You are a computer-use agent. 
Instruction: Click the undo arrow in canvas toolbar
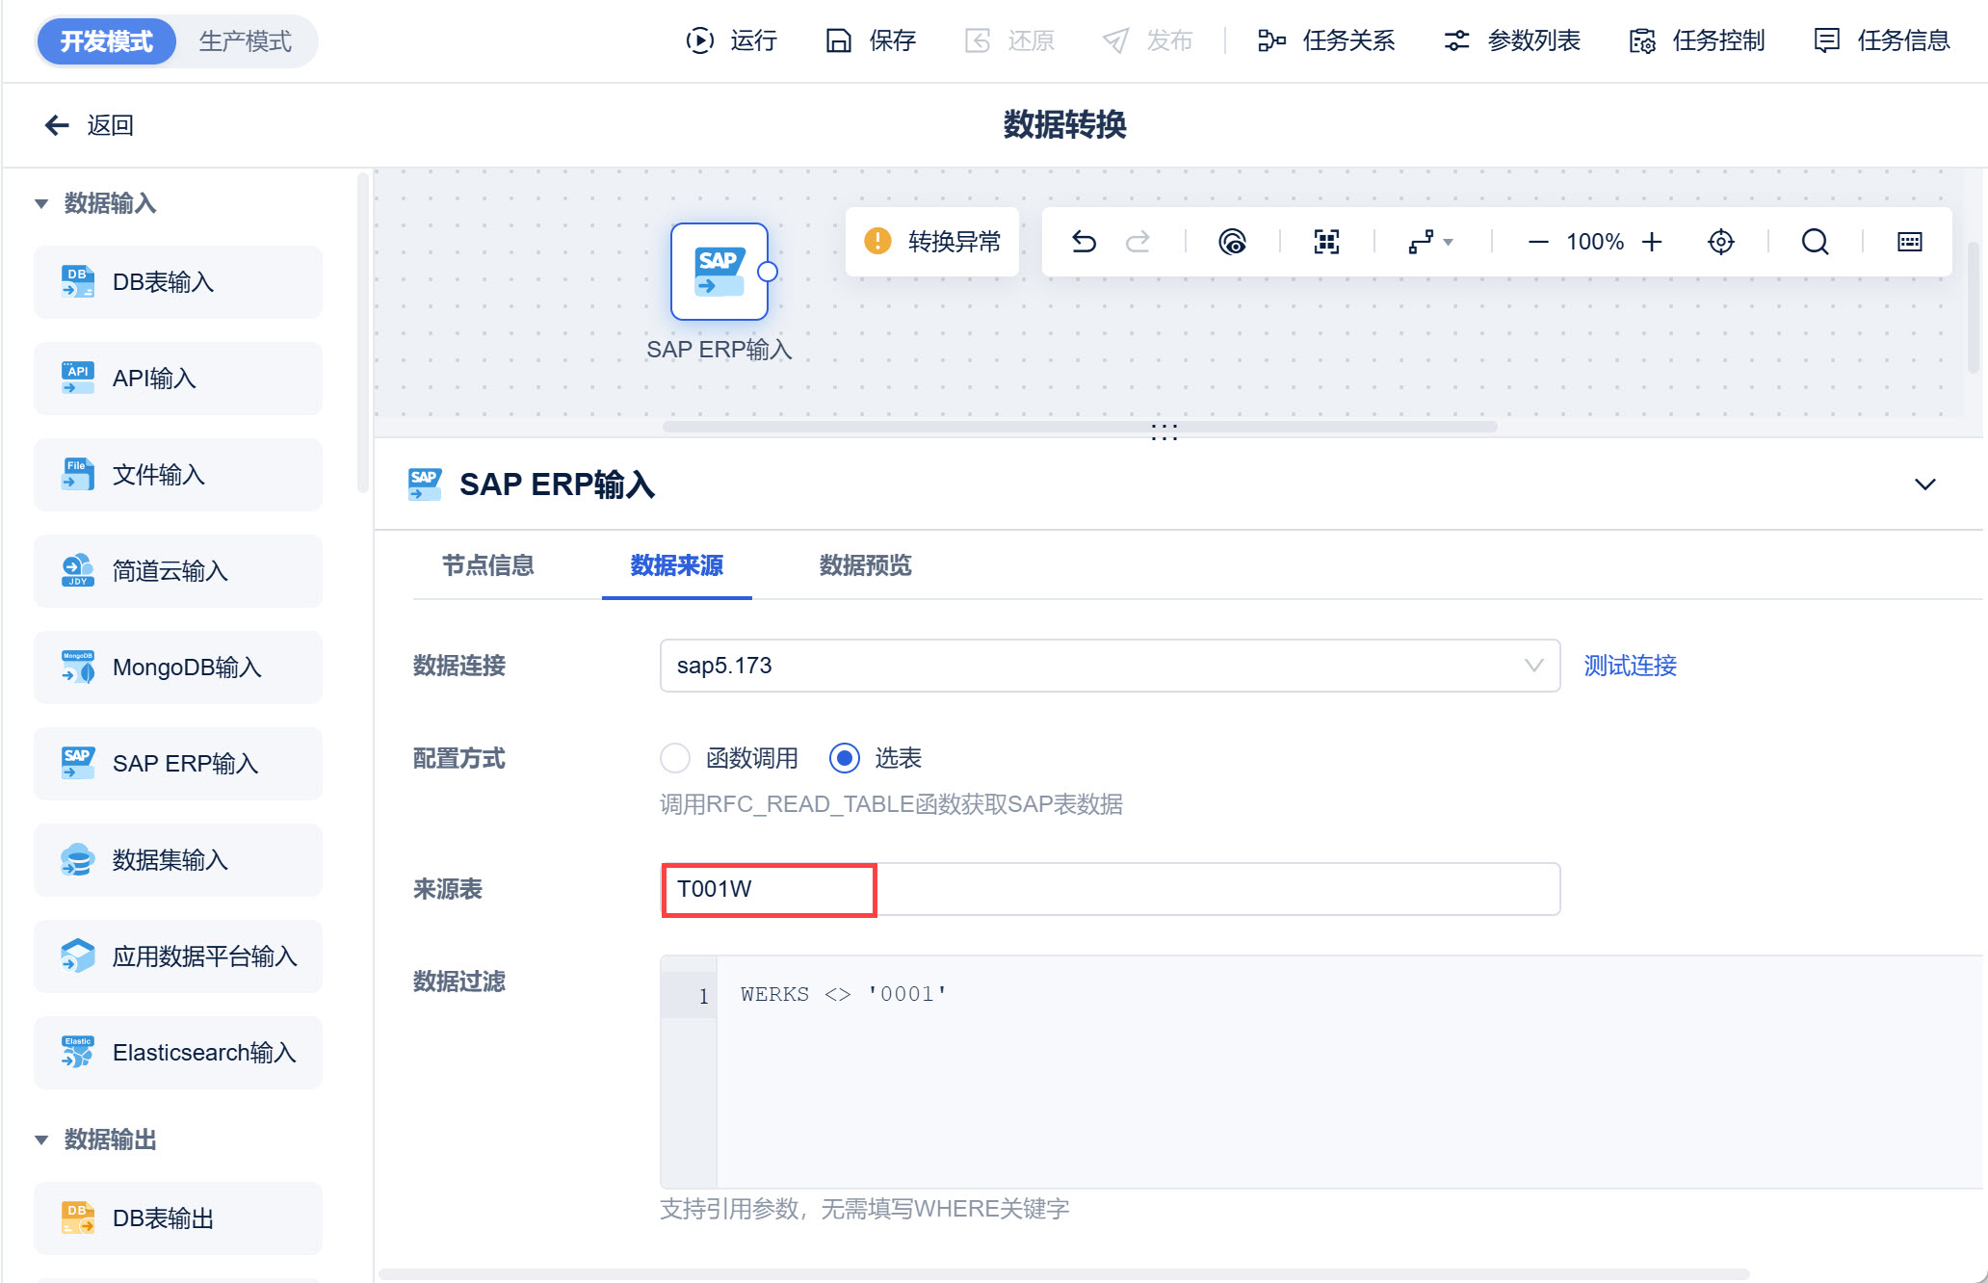(1084, 242)
